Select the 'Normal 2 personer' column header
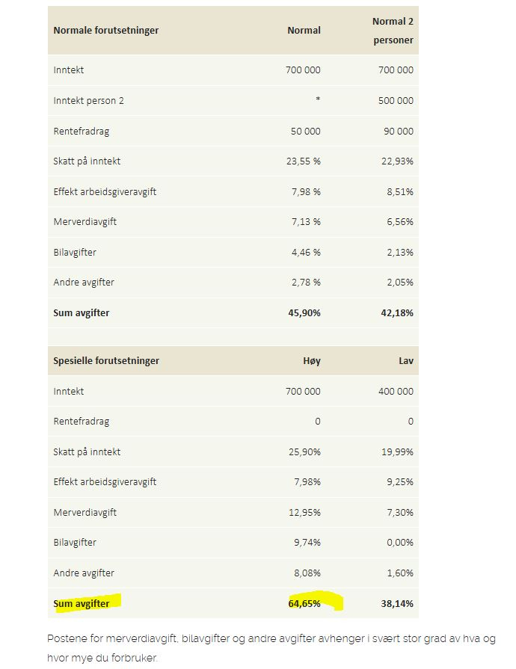This screenshot has height=669, width=516. (x=393, y=31)
